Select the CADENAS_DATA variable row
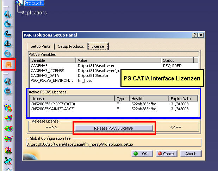Image resolution: width=218 pixels, height=171 pixels. [x=75, y=75]
